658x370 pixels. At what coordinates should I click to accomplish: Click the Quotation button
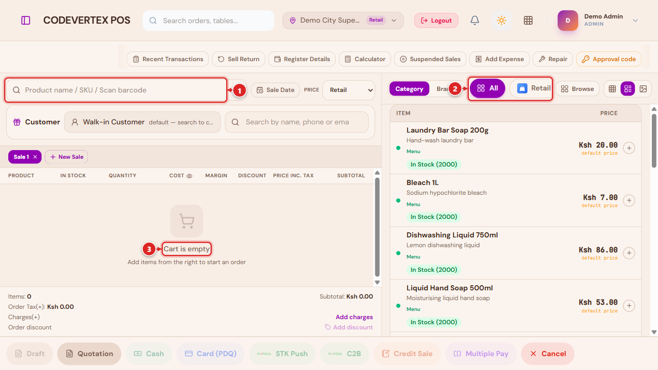(89, 354)
